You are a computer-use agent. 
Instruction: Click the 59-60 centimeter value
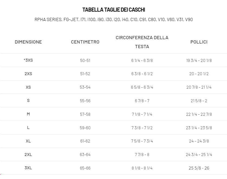pyautogui.click(x=85, y=128)
